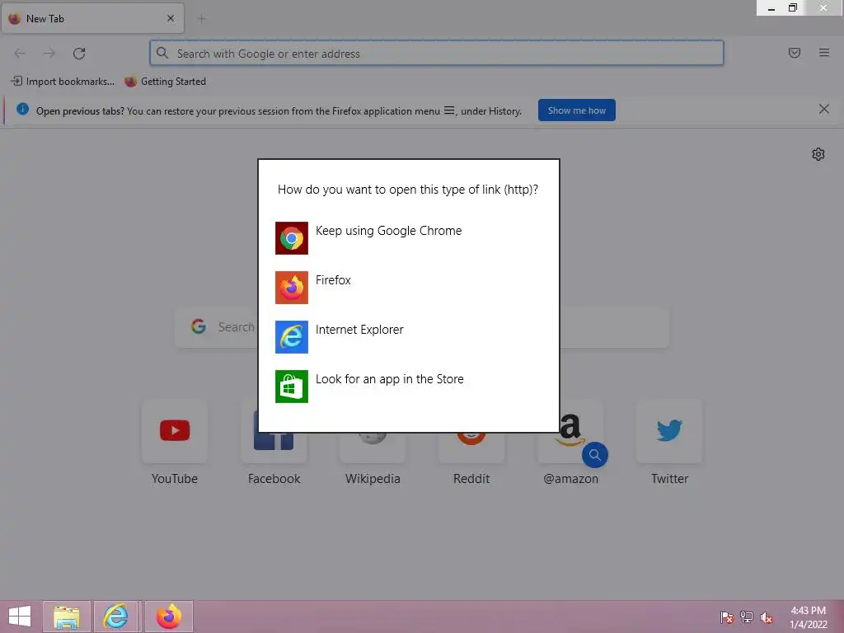The width and height of the screenshot is (844, 633).
Task: Open Getting Started bookmark
Action: click(165, 82)
